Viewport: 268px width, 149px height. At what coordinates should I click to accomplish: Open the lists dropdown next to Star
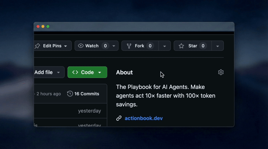(x=217, y=46)
